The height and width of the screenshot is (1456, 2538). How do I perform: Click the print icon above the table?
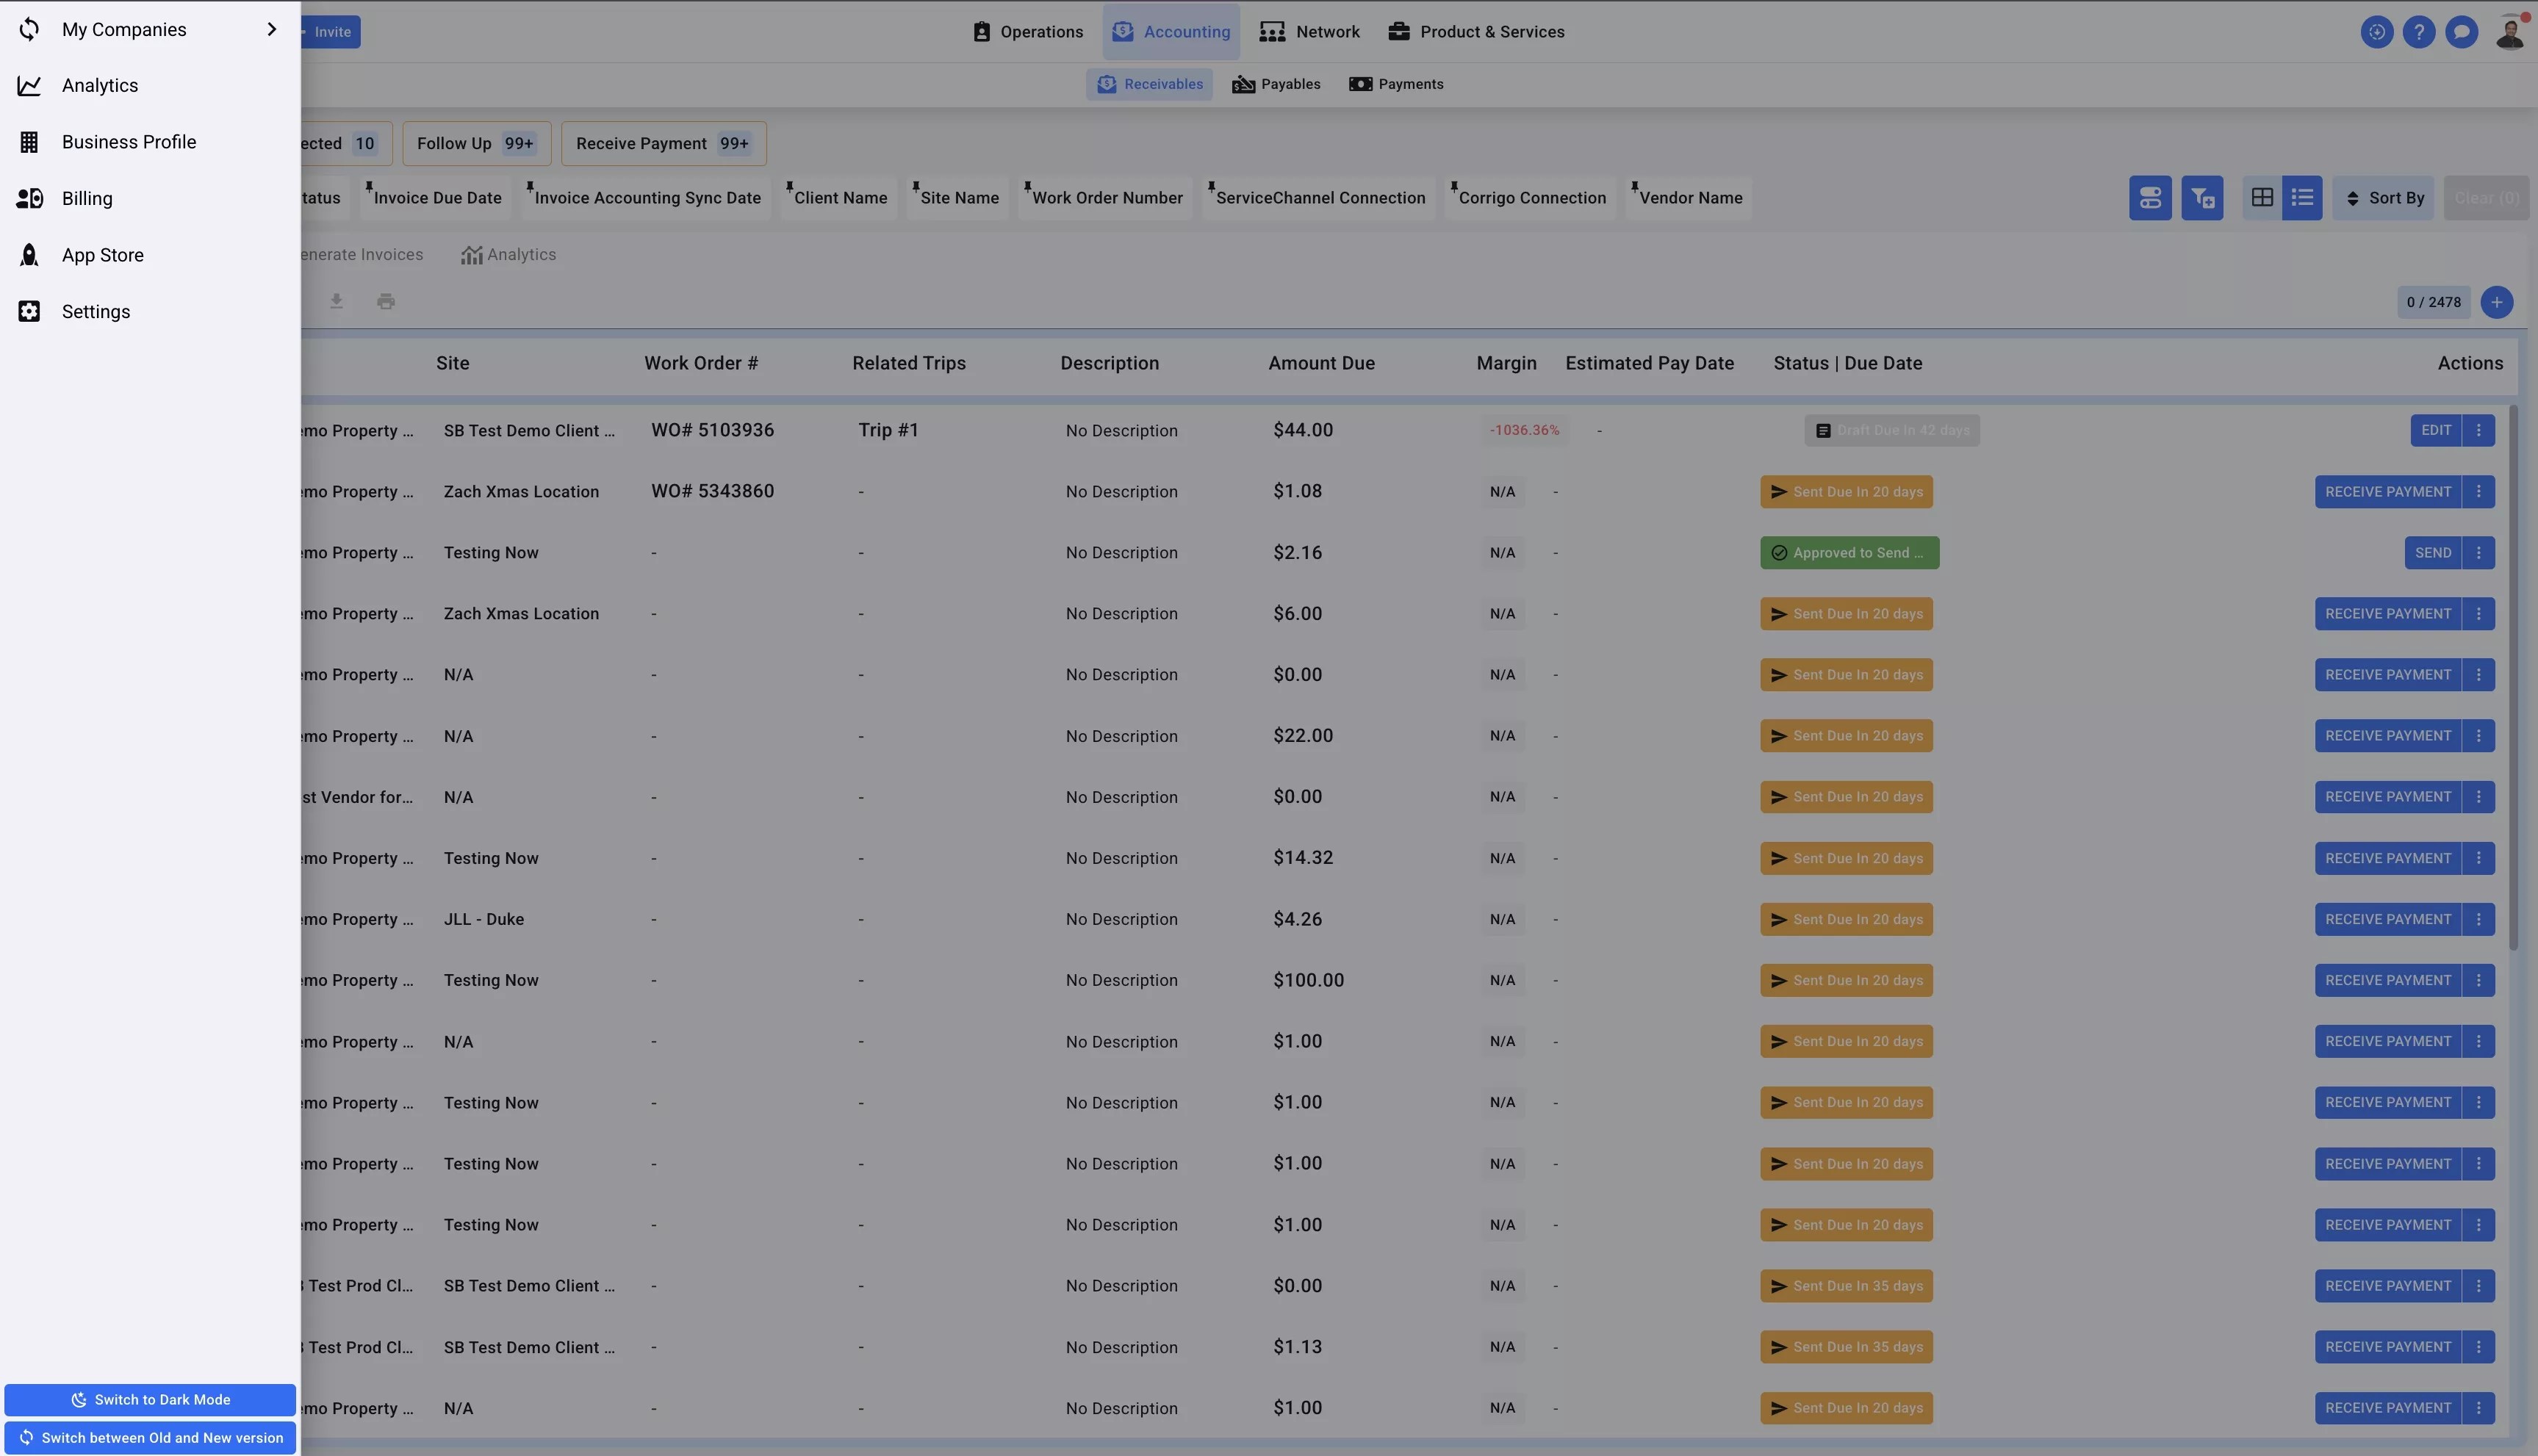[386, 300]
